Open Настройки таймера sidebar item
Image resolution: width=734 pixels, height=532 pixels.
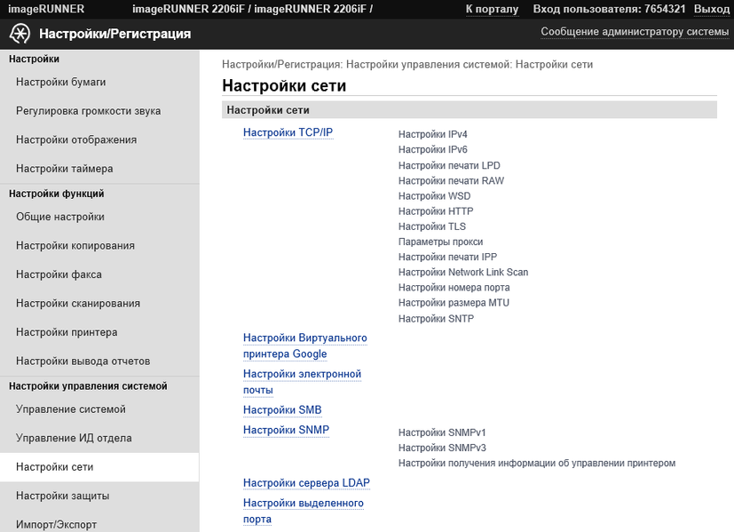pyautogui.click(x=65, y=169)
